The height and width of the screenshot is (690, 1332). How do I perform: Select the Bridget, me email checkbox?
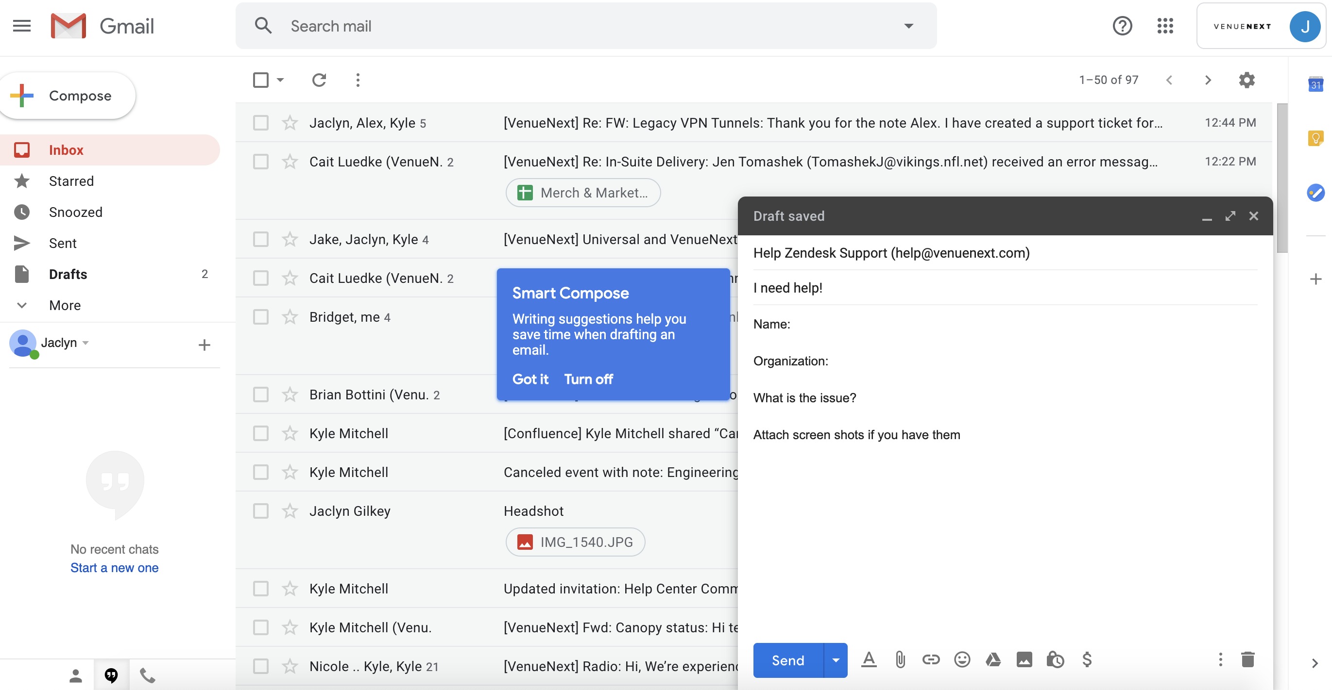260,316
